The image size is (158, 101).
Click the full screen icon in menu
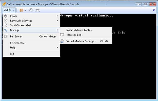[x=6, y=37]
